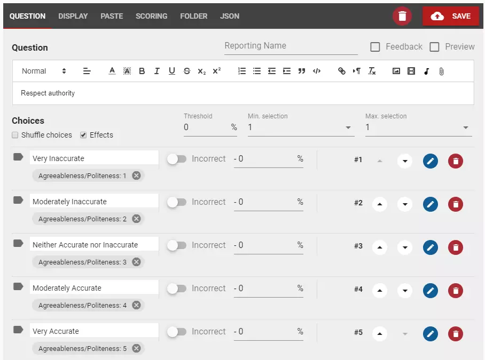
Task: Decrease text indent
Action: (x=271, y=71)
